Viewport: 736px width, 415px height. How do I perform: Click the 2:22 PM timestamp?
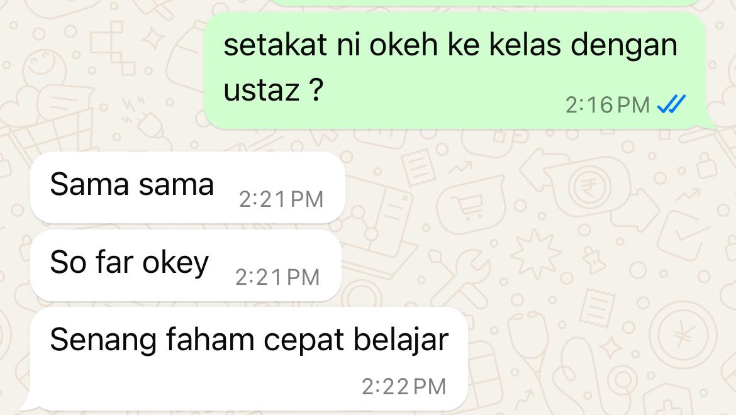coord(404,387)
